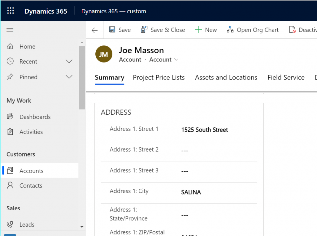Click the Activities clipboard icon
This screenshot has height=236, width=317.
(10, 131)
